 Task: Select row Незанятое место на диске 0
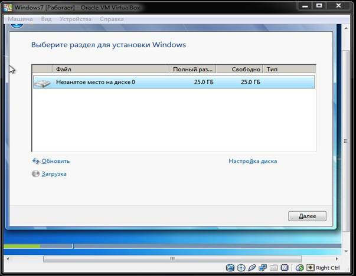click(x=174, y=82)
